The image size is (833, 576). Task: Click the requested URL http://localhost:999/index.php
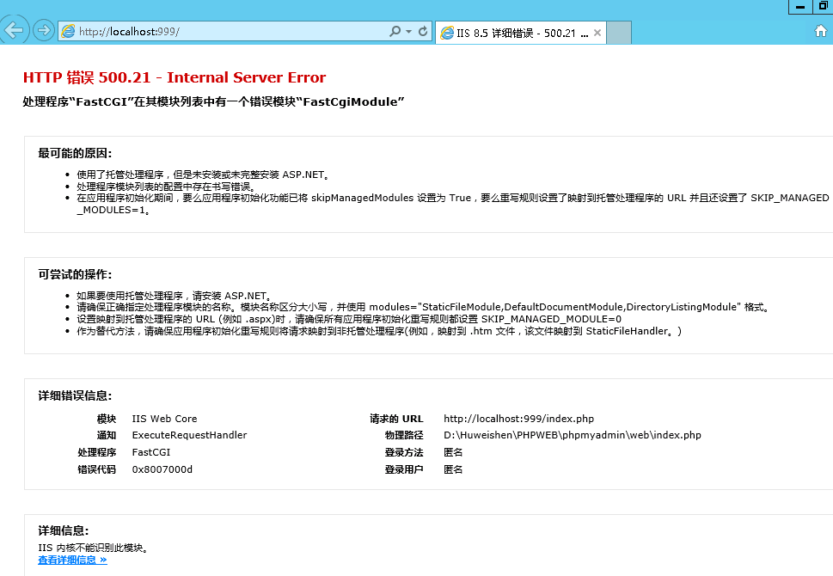519,419
